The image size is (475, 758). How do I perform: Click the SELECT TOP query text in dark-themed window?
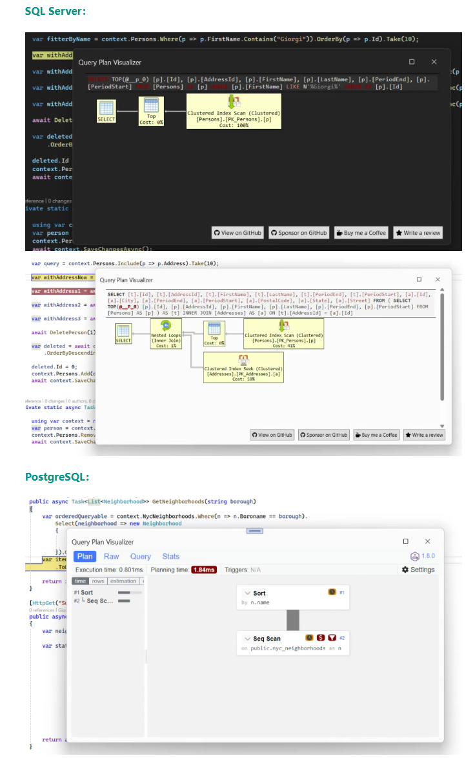tap(261, 83)
